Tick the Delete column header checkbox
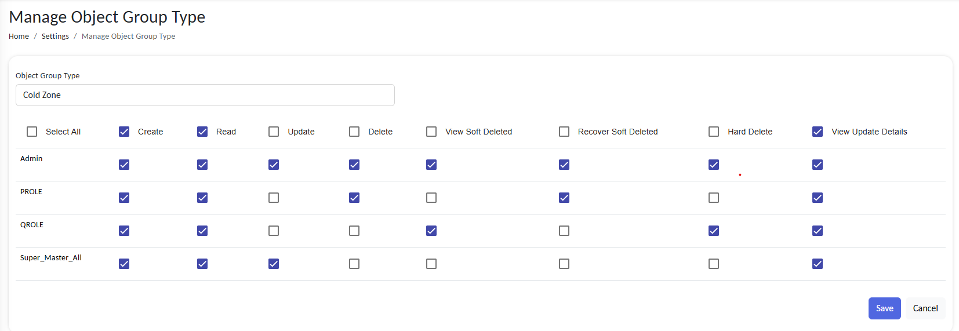This screenshot has height=331, width=959. click(354, 132)
